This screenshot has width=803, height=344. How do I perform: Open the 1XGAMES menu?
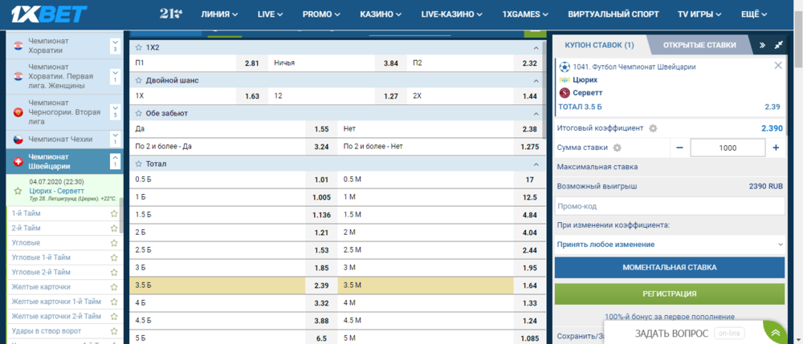[525, 14]
